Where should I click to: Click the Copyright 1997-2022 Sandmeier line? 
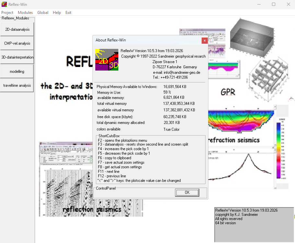click(163, 56)
